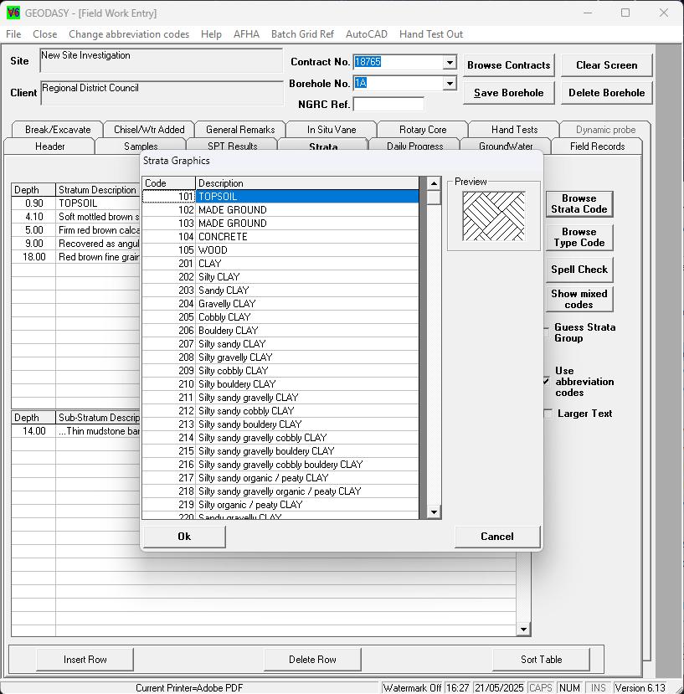This screenshot has height=694, width=684.
Task: Select Hand Test Out from the menu bar
Action: 430,34
